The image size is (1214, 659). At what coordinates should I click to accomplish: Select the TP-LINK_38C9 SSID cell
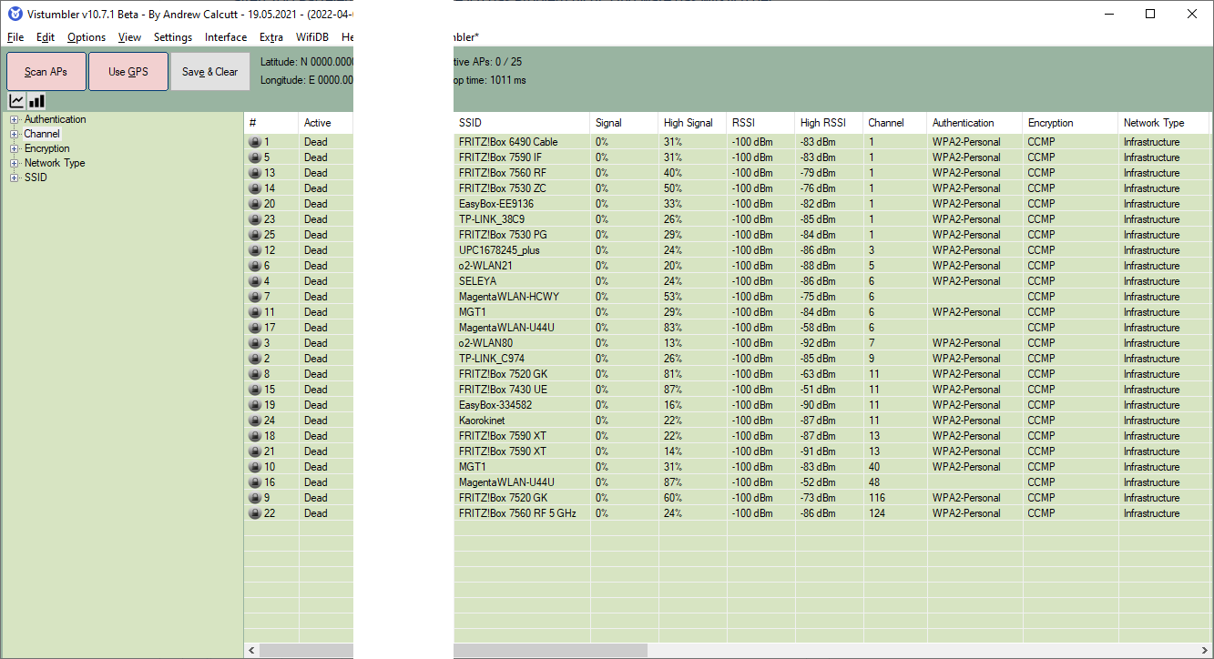522,219
